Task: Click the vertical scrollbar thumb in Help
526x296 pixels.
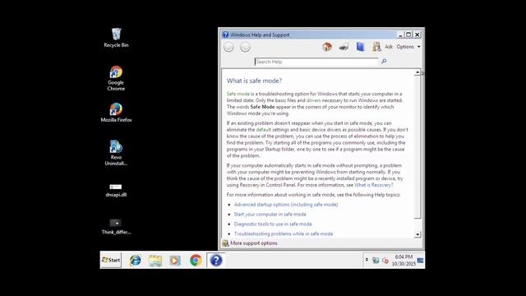Action: [x=418, y=147]
